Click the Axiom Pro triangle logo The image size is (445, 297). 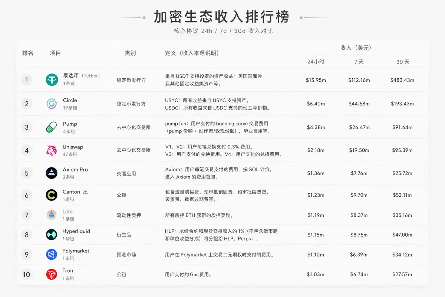click(x=52, y=173)
